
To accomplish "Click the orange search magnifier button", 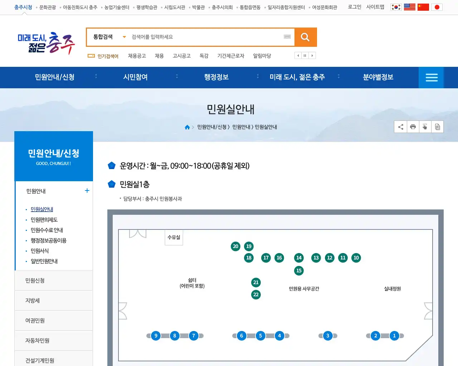I will pos(305,37).
